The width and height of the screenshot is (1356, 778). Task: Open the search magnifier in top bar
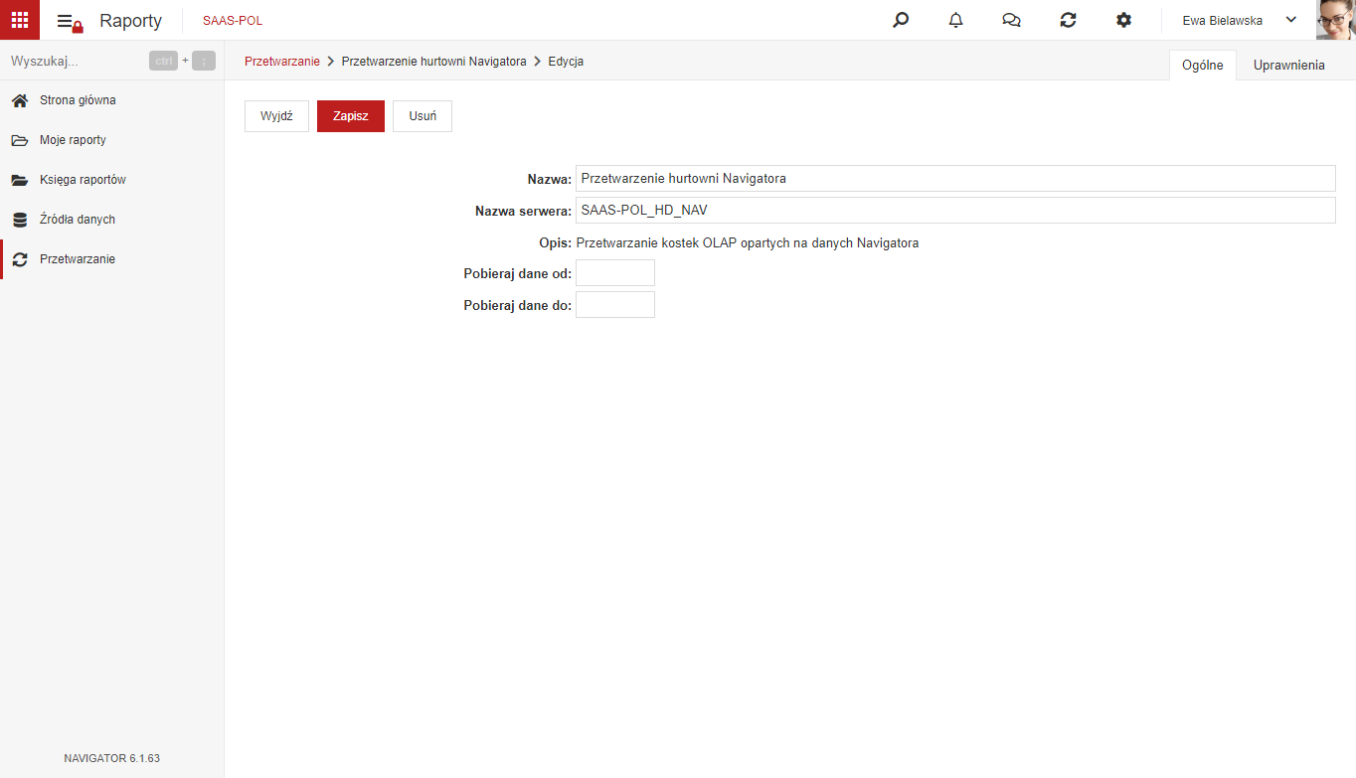[x=901, y=20]
